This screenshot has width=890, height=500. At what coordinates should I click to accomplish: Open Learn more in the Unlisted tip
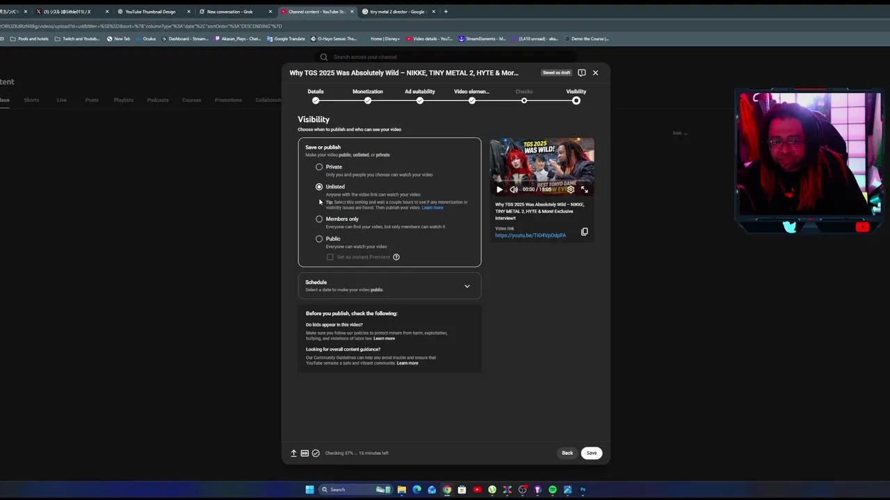pyautogui.click(x=432, y=208)
